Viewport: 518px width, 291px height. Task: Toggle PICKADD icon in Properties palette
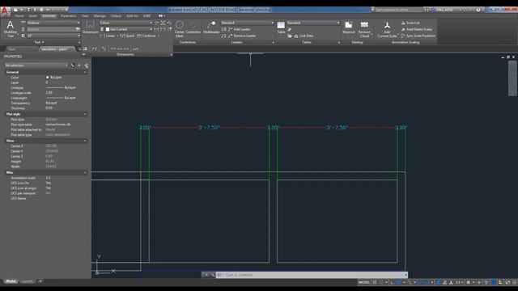pos(72,65)
